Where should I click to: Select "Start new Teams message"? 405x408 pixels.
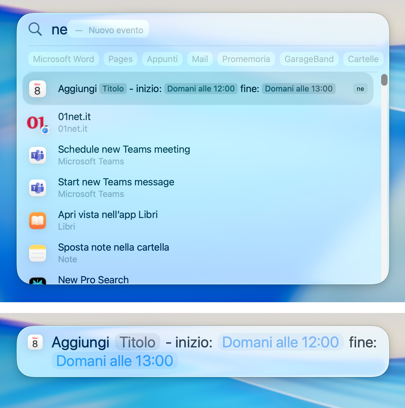click(x=198, y=188)
